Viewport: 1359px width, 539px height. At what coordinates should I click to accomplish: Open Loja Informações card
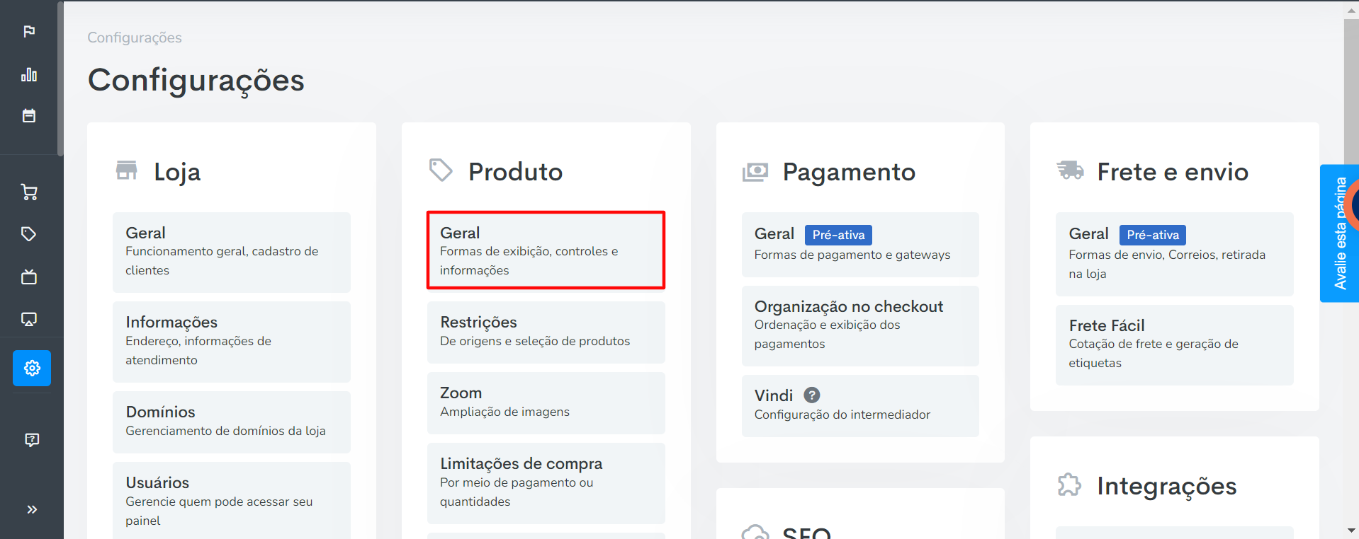coord(232,342)
